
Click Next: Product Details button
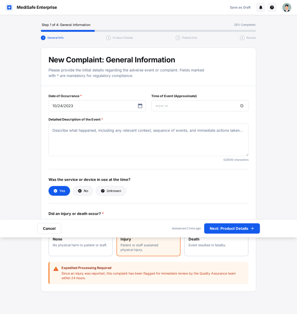(x=232, y=228)
